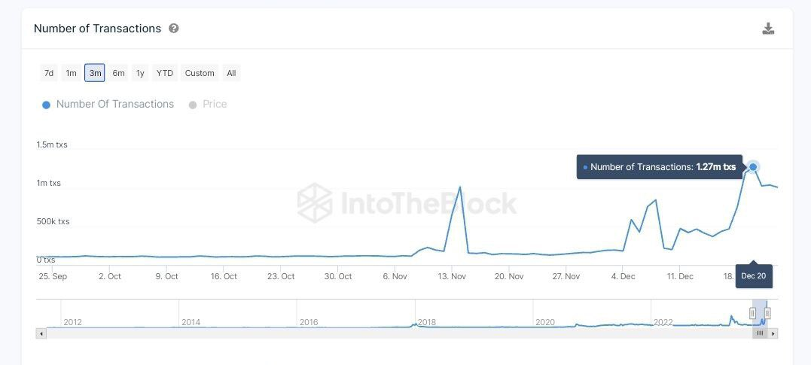The height and width of the screenshot is (365, 811).
Task: Click the Dec 20 data point marker
Action: (x=753, y=167)
